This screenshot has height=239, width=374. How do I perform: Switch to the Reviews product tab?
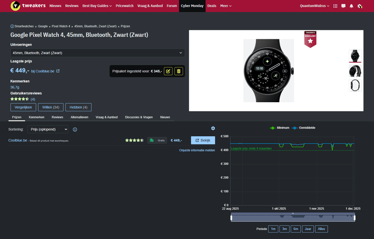(57, 117)
